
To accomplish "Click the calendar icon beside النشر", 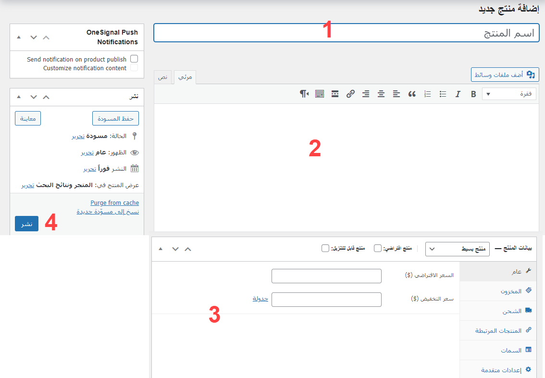I will pos(135,169).
